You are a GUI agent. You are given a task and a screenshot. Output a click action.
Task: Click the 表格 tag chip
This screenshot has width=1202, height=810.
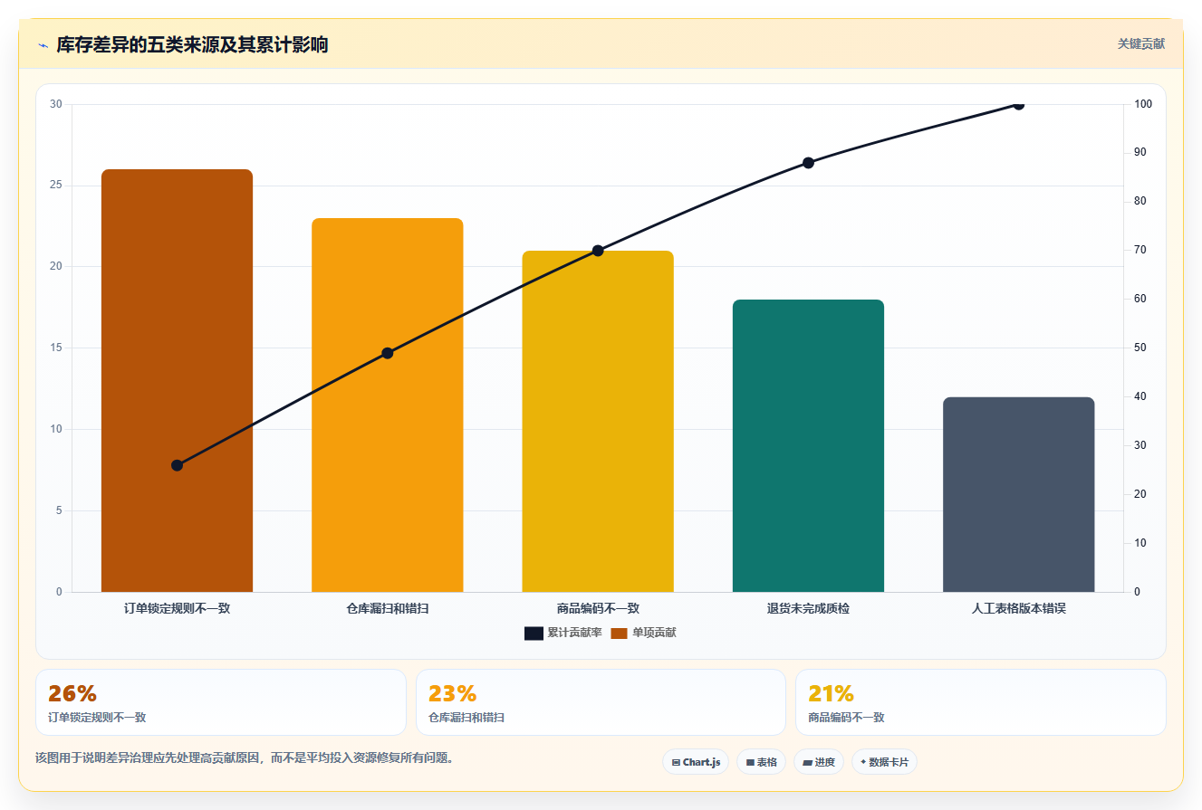761,762
